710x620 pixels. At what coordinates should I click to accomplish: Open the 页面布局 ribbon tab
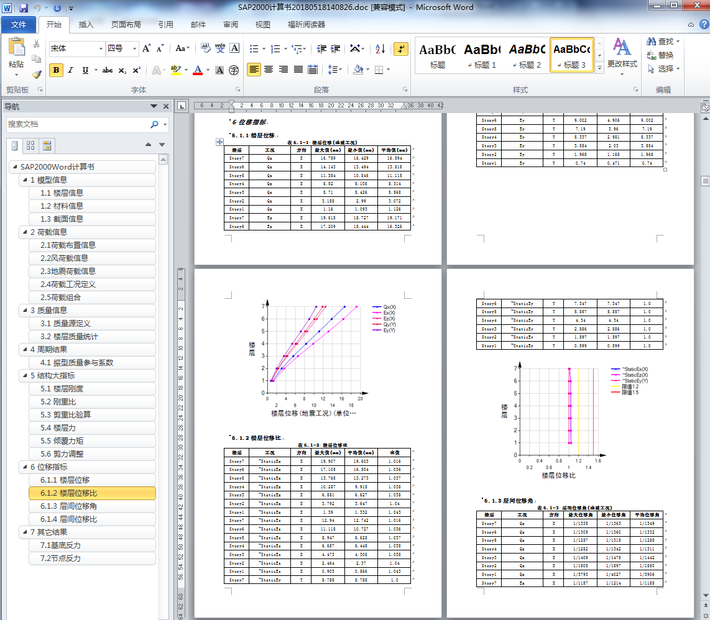[x=126, y=25]
